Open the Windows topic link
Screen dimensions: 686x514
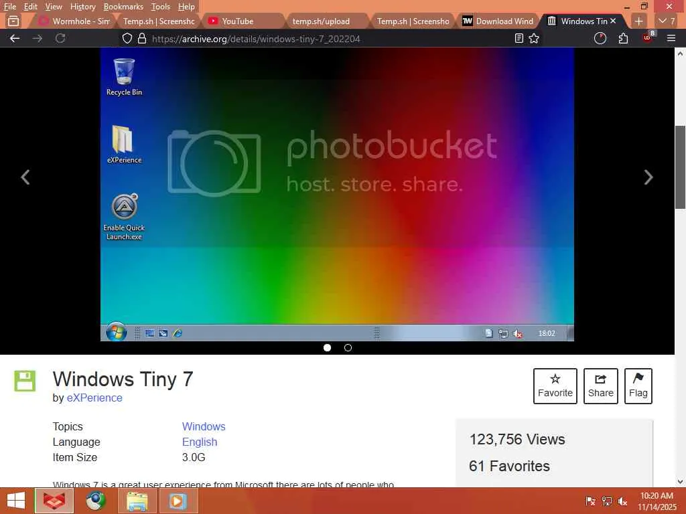[x=204, y=426]
